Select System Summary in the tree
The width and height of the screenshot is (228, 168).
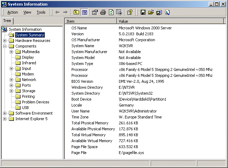coord(30,35)
